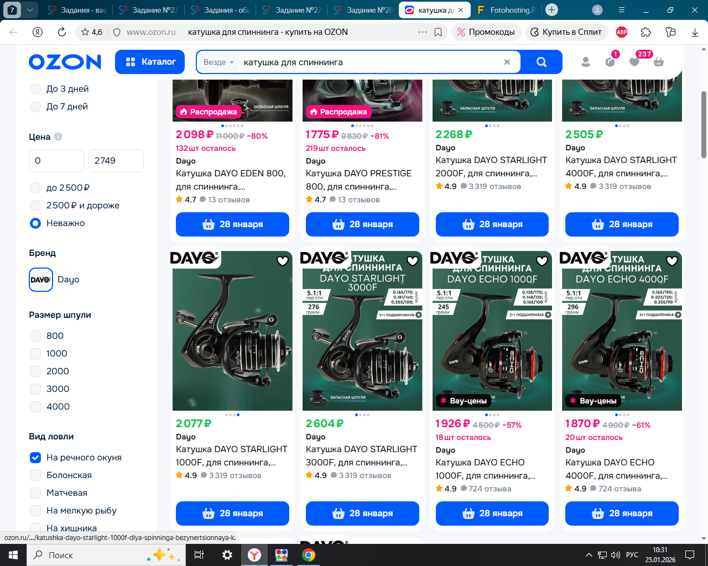Open the user profile icon
This screenshot has width=708, height=566.
[x=586, y=62]
